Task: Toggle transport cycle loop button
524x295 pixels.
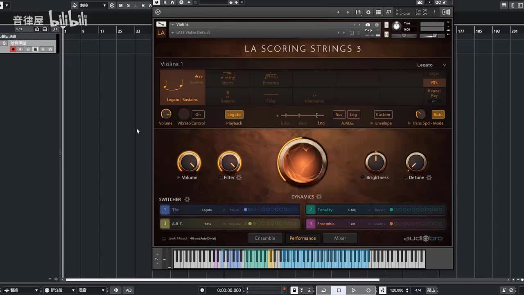Action: click(323, 290)
